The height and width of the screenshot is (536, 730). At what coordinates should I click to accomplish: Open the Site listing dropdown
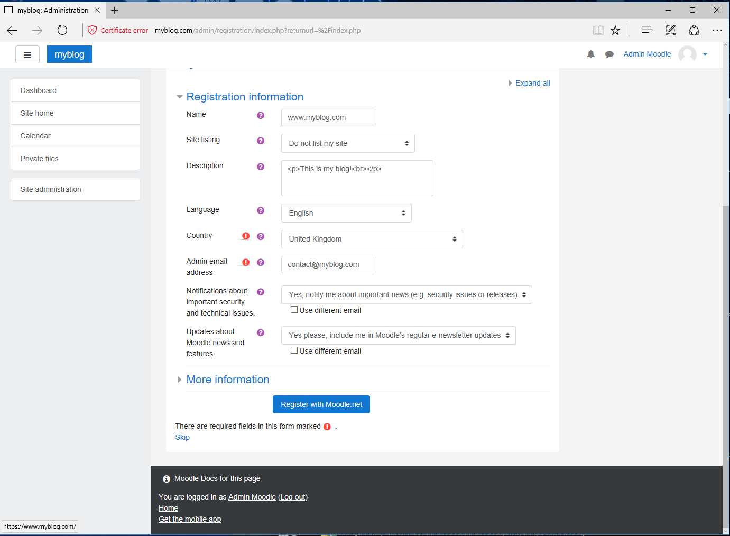coord(348,143)
